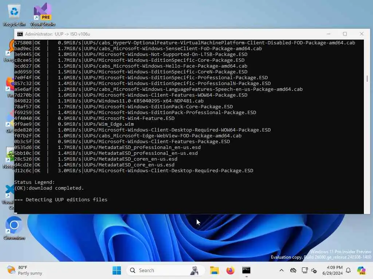Click '=== Detecting UUP editions files' line
The image size is (373, 279).
pyautogui.click(x=61, y=199)
